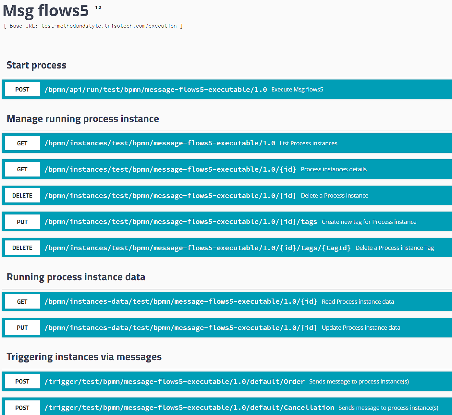Click the default/Cancellation endpoint path text
This screenshot has height=415, width=452.
click(x=189, y=408)
